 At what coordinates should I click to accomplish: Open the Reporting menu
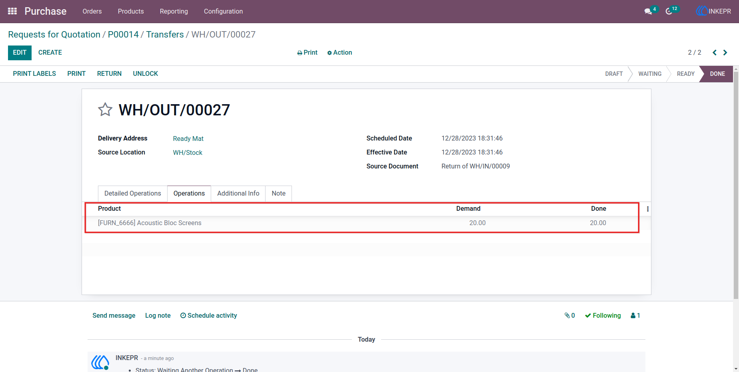coord(174,11)
